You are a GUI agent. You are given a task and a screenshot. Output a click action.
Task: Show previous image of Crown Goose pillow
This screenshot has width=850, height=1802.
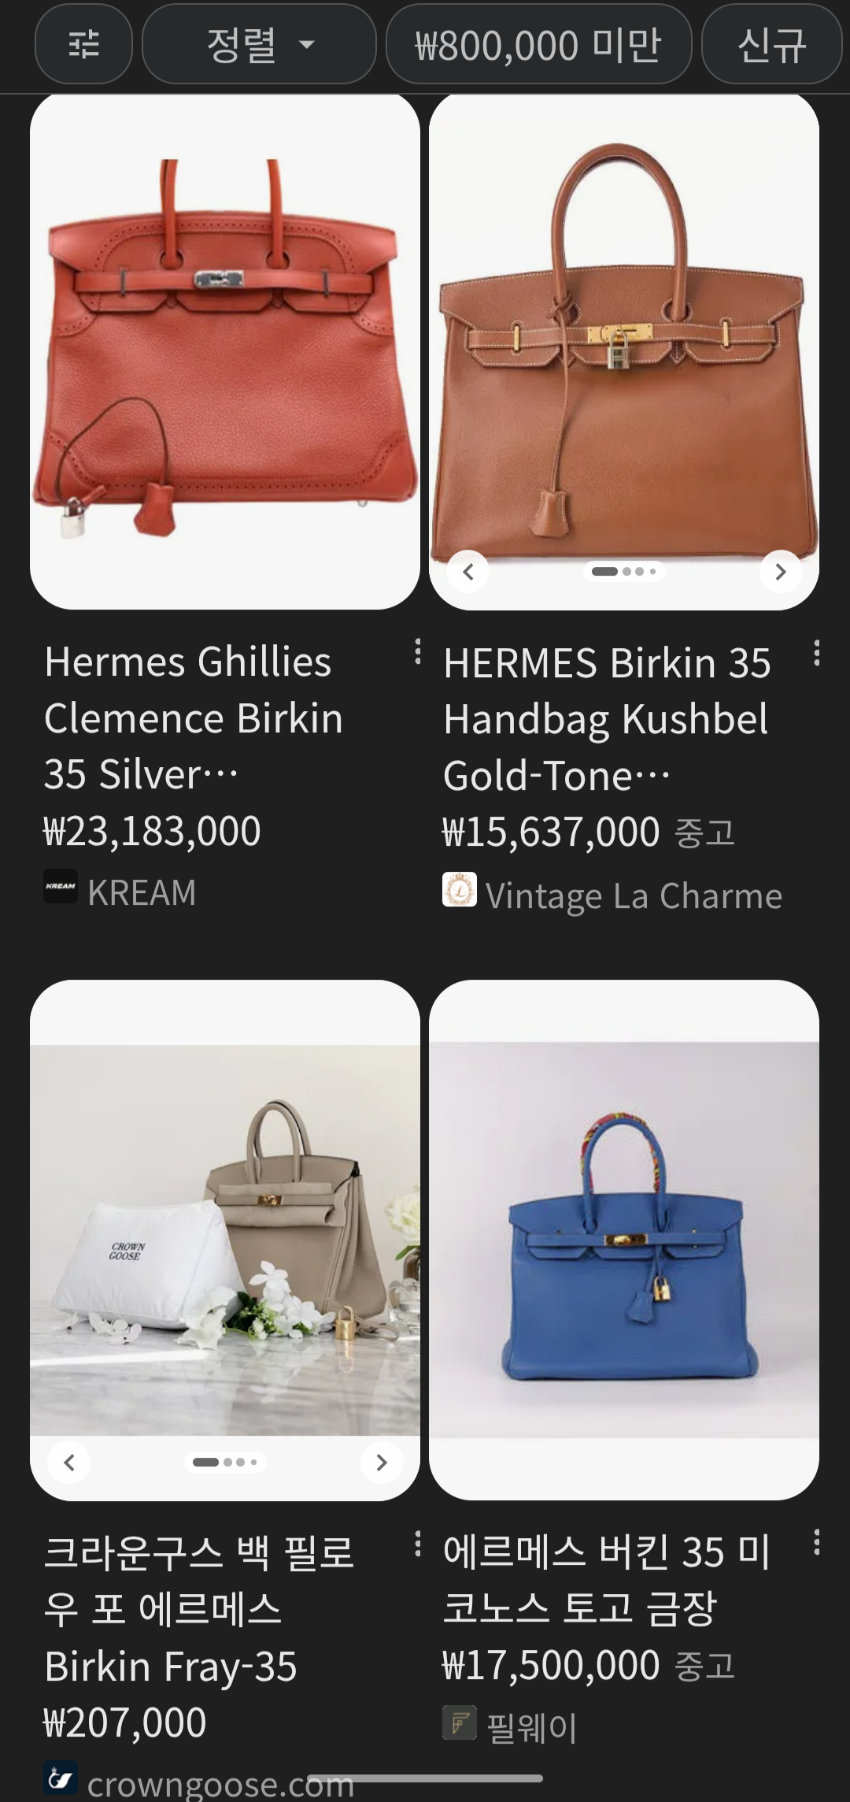pyautogui.click(x=69, y=1463)
